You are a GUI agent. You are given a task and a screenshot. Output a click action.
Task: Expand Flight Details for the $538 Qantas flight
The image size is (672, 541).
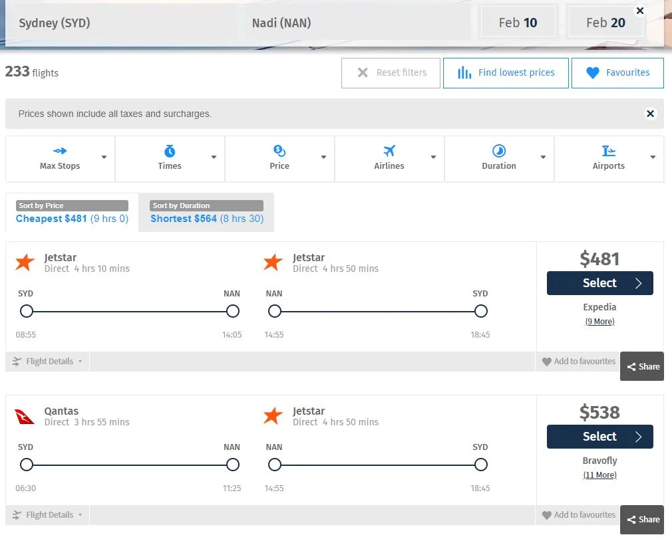[47, 515]
